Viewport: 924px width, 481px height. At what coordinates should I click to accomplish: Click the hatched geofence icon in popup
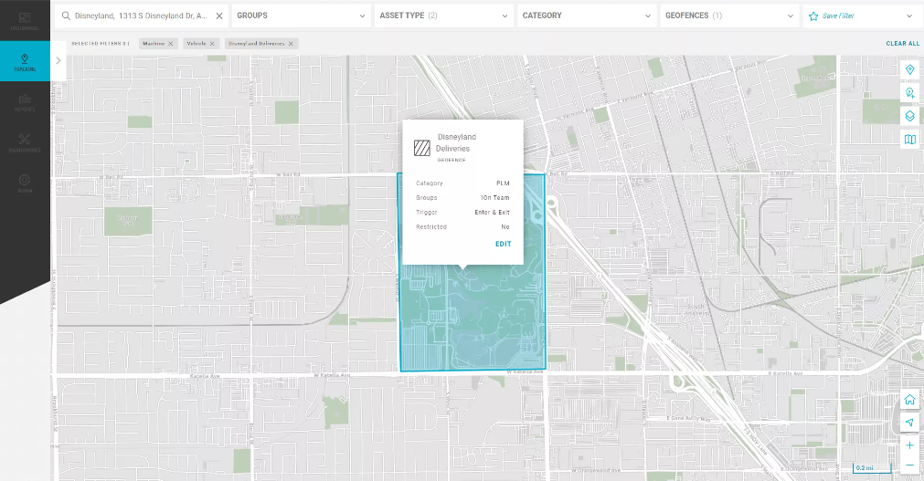pyautogui.click(x=422, y=148)
